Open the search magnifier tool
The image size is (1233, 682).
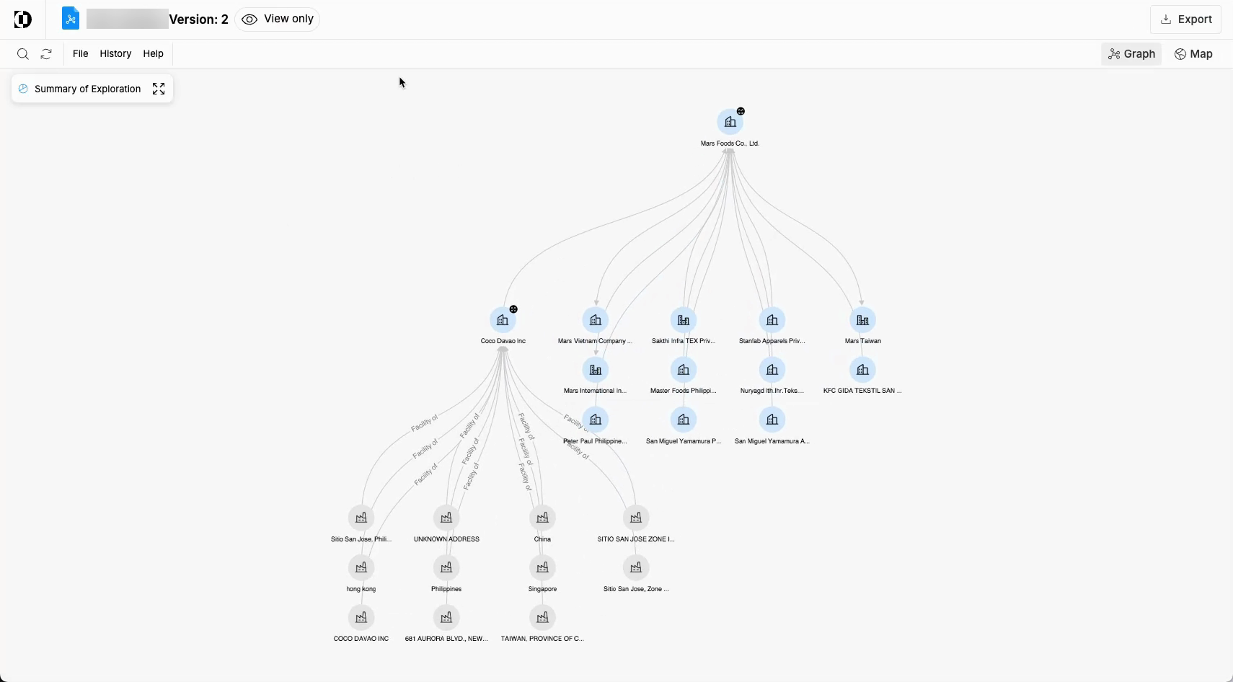23,54
